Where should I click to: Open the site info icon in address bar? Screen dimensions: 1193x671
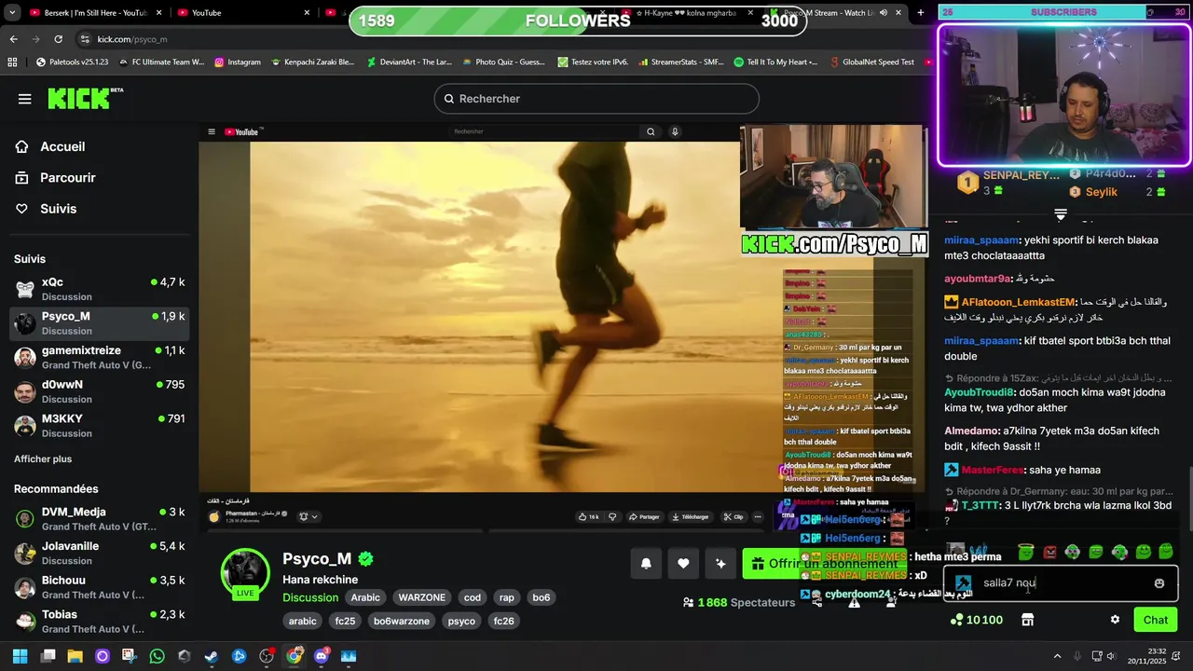85,39
